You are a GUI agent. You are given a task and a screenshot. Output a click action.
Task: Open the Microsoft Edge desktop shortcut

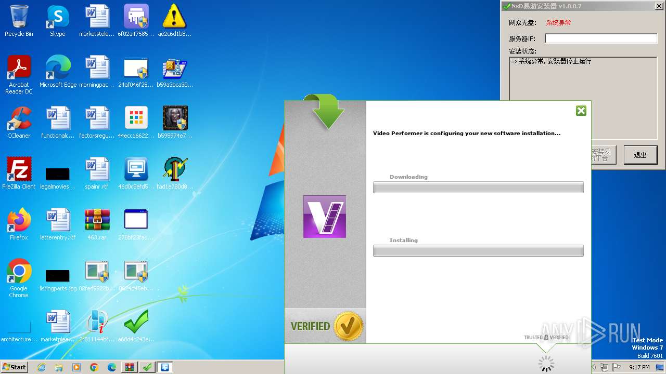tap(58, 72)
